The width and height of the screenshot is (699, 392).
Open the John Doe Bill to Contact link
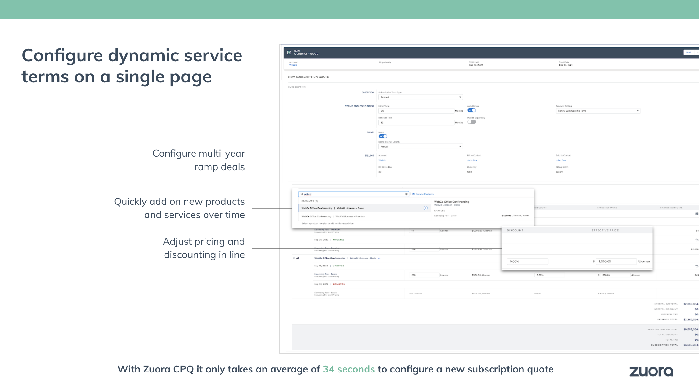click(x=472, y=160)
